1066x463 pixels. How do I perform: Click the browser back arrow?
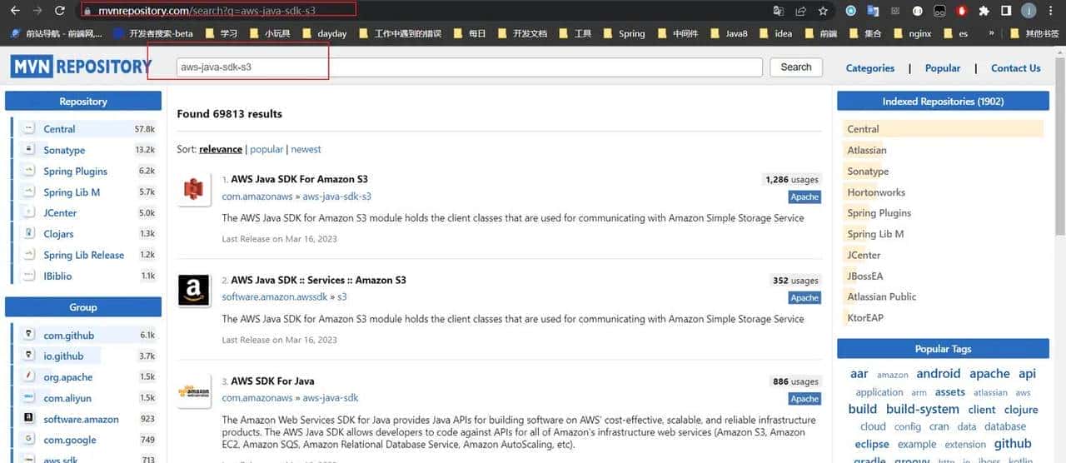point(14,11)
